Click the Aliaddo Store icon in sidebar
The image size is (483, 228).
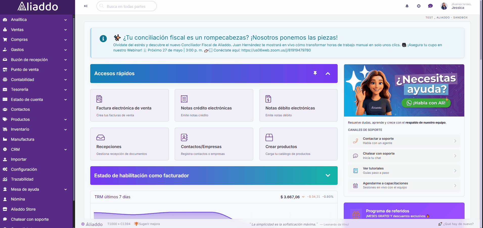tap(5, 209)
